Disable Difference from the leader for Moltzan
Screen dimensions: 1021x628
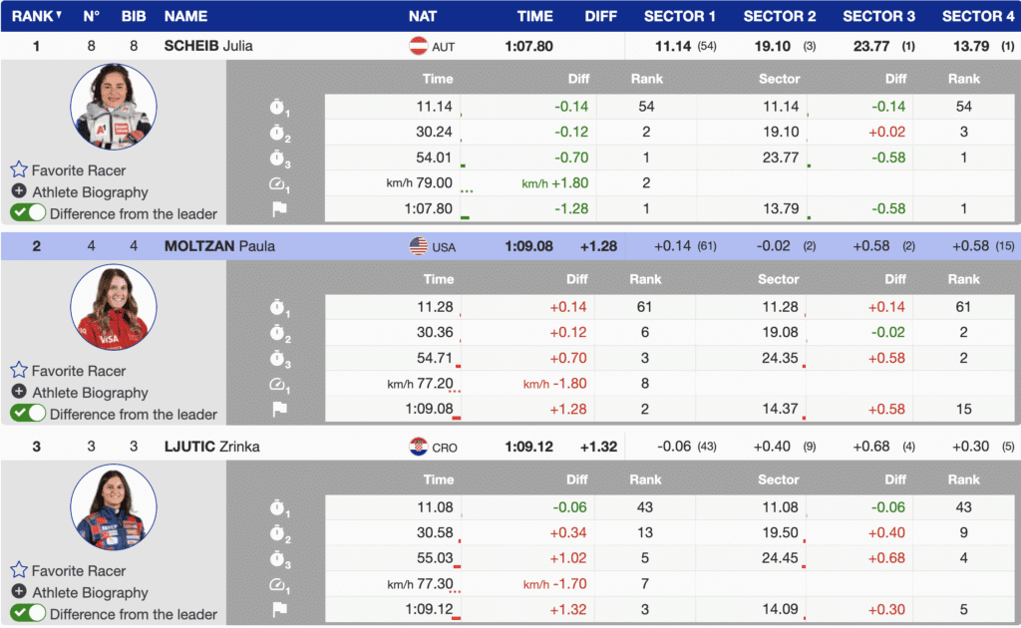[28, 414]
